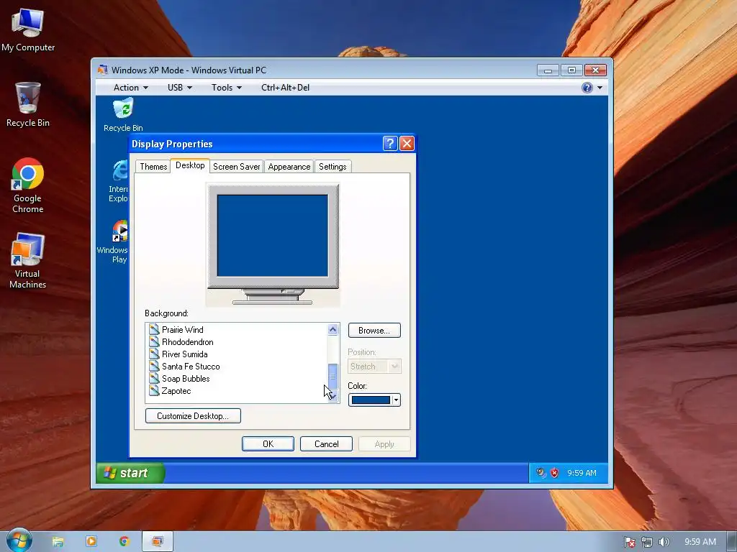737x552 pixels.
Task: Open Windows Explorer from the taskbar
Action: pos(58,542)
